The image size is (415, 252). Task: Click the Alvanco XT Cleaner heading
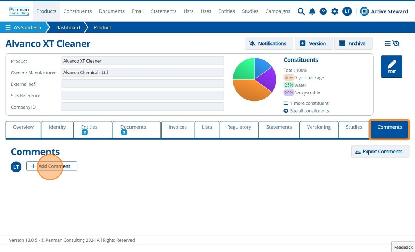pos(48,44)
